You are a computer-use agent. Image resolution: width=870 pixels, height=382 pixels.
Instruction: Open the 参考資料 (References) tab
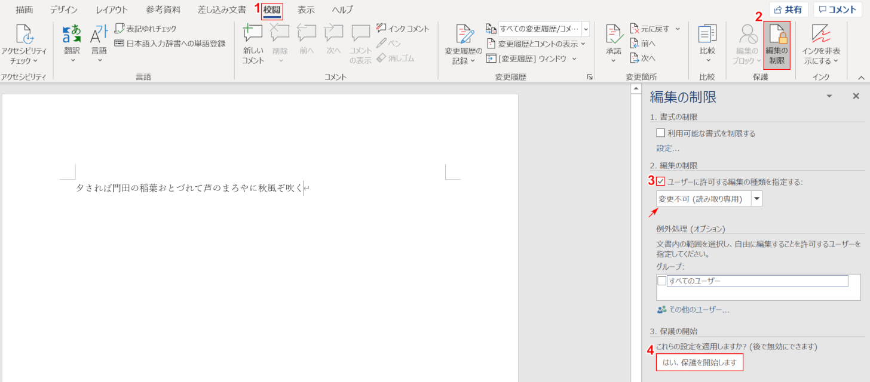coord(163,10)
